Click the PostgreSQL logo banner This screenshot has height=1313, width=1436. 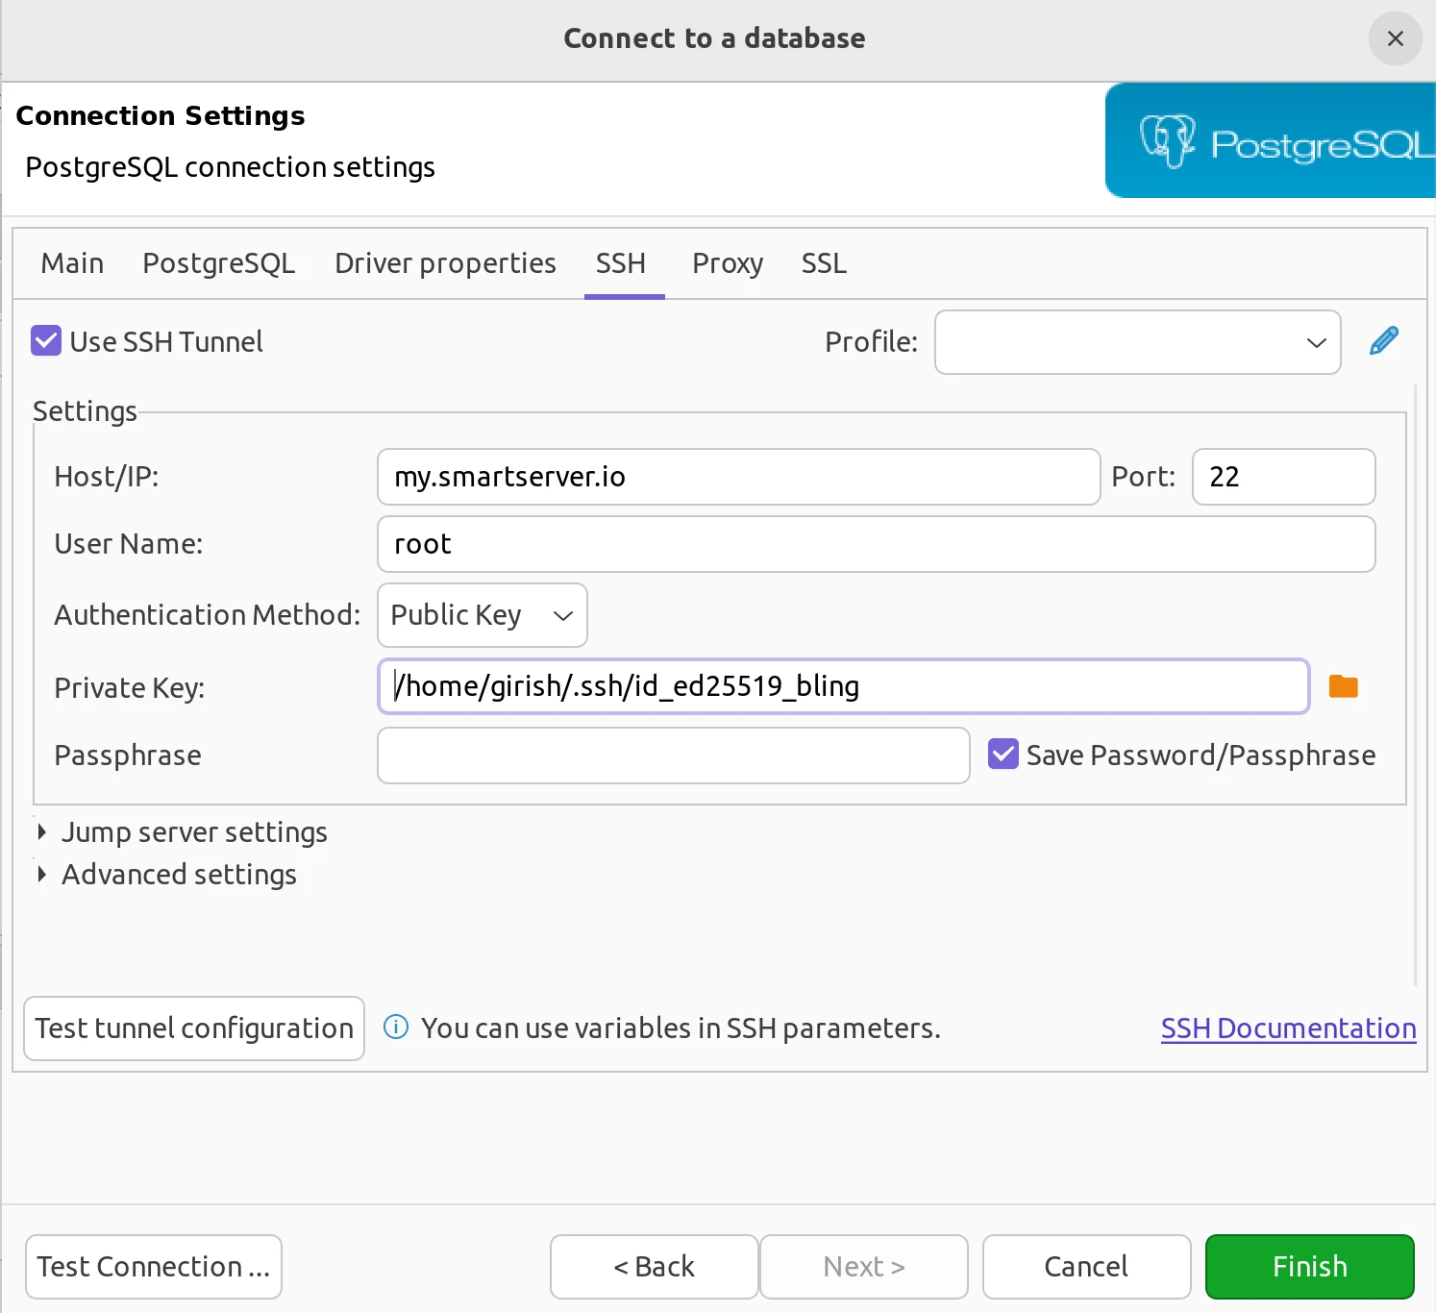click(x=1269, y=140)
